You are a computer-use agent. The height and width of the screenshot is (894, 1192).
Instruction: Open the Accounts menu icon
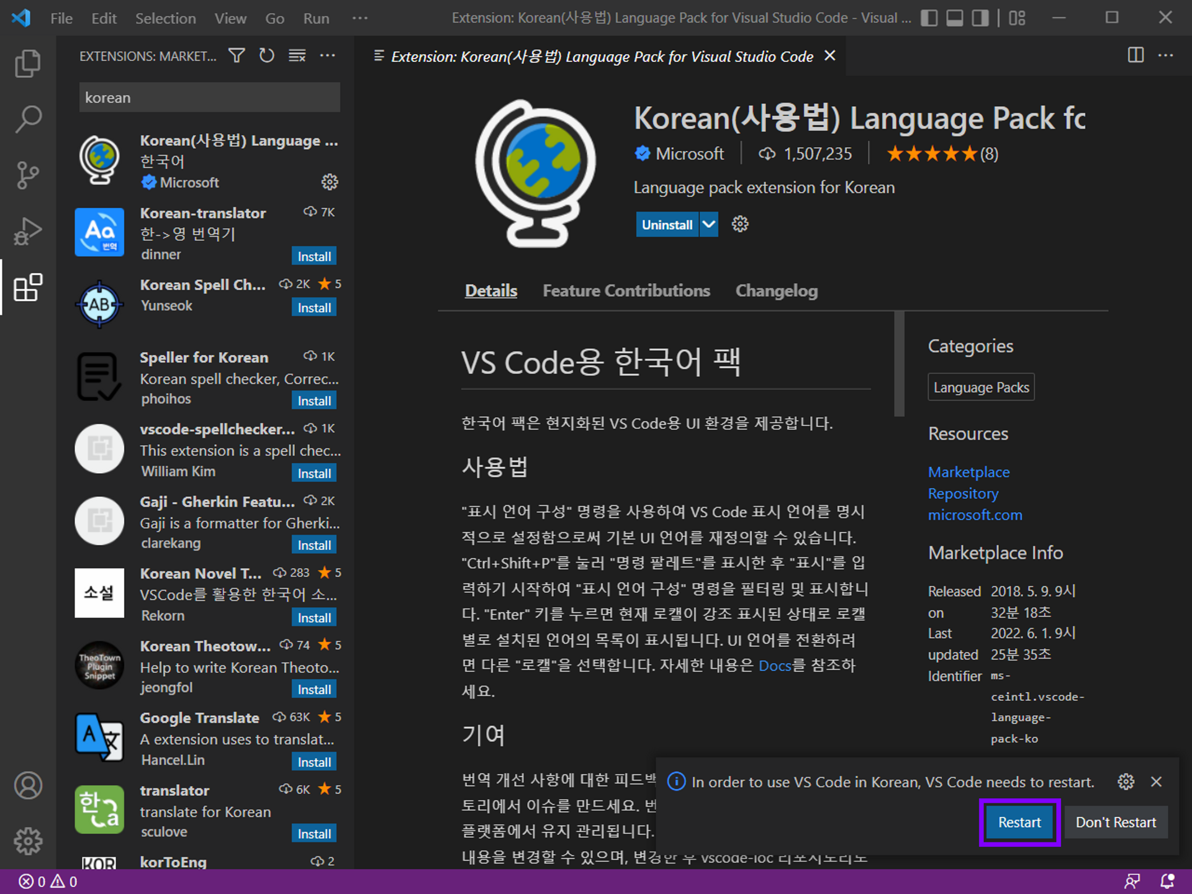[28, 785]
